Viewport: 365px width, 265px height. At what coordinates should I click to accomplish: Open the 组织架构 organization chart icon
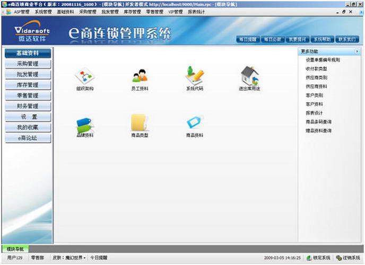[85, 76]
